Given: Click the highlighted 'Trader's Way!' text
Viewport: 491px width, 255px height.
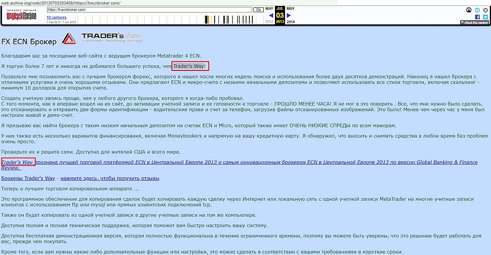Looking at the screenshot, I should (x=190, y=66).
